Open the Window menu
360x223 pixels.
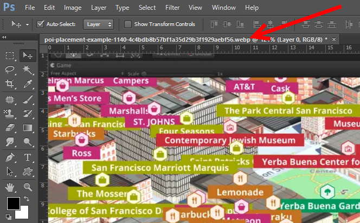point(223,8)
